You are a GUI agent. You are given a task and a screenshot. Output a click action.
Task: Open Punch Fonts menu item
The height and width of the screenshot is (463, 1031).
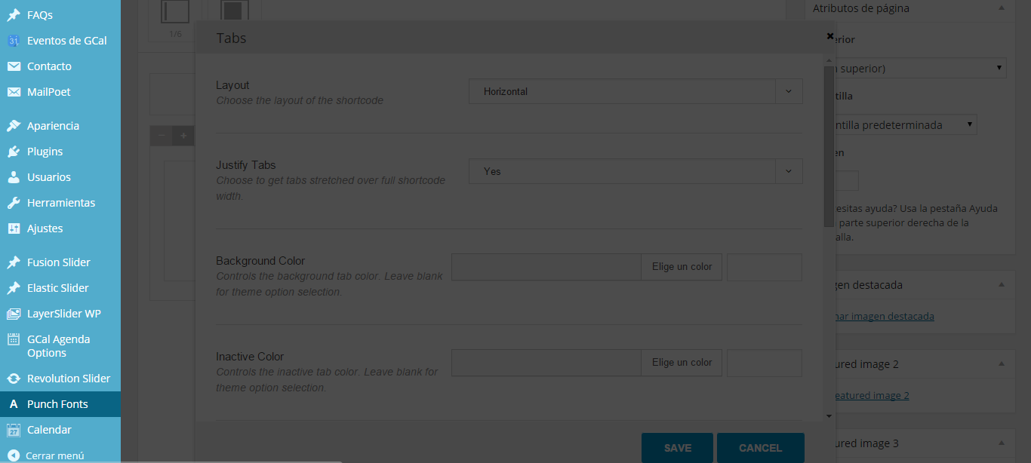pos(60,404)
